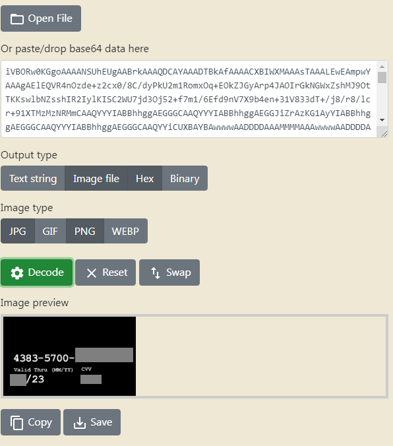
Task: Choose GIF image type
Action: coord(50,231)
